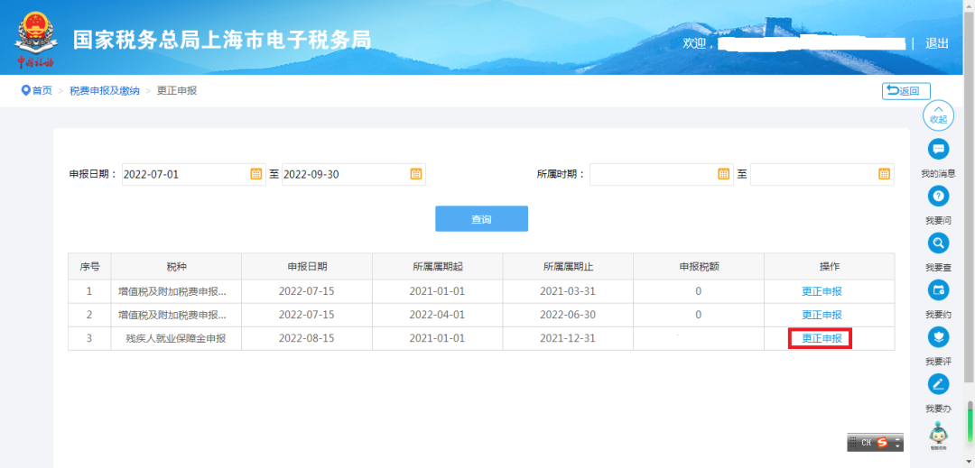This screenshot has height=468, width=975.
Task: Open calendar for 申报日期 start date
Action: pos(255,174)
